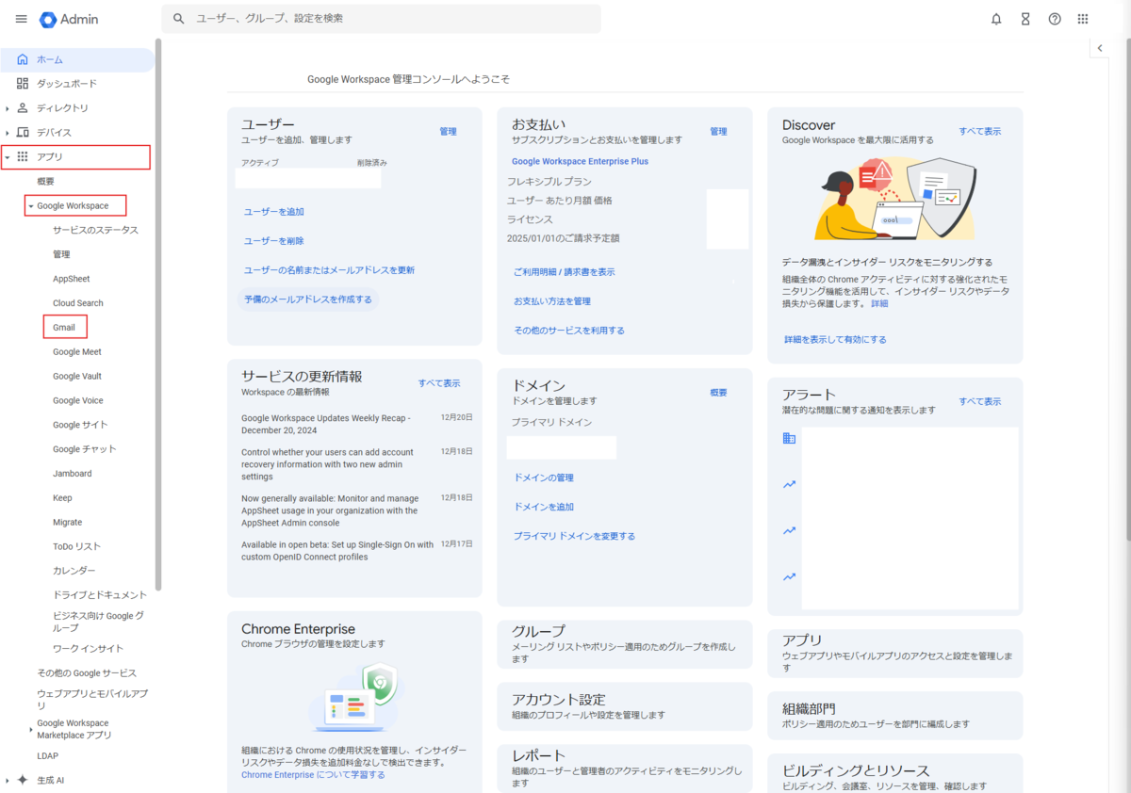Image resolution: width=1131 pixels, height=793 pixels.
Task: Collapse the right side panel chevron
Action: click(1100, 48)
